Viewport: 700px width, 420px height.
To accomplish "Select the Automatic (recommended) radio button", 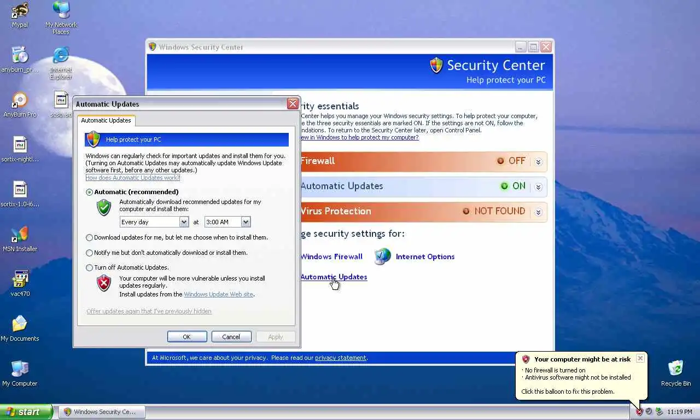I will click(90, 192).
